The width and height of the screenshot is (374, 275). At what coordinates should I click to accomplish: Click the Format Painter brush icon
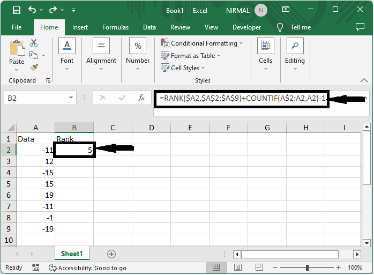[34, 68]
